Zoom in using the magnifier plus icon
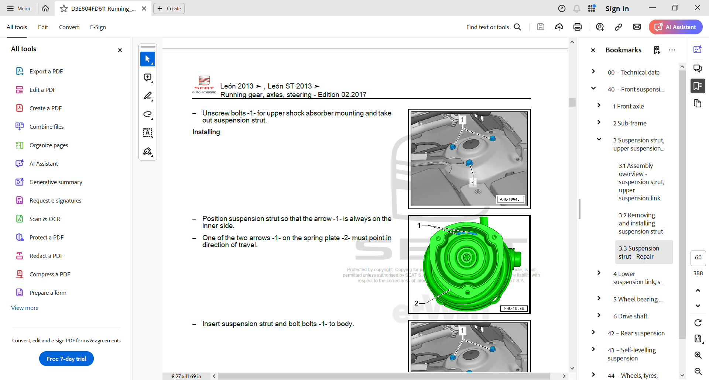 point(698,355)
